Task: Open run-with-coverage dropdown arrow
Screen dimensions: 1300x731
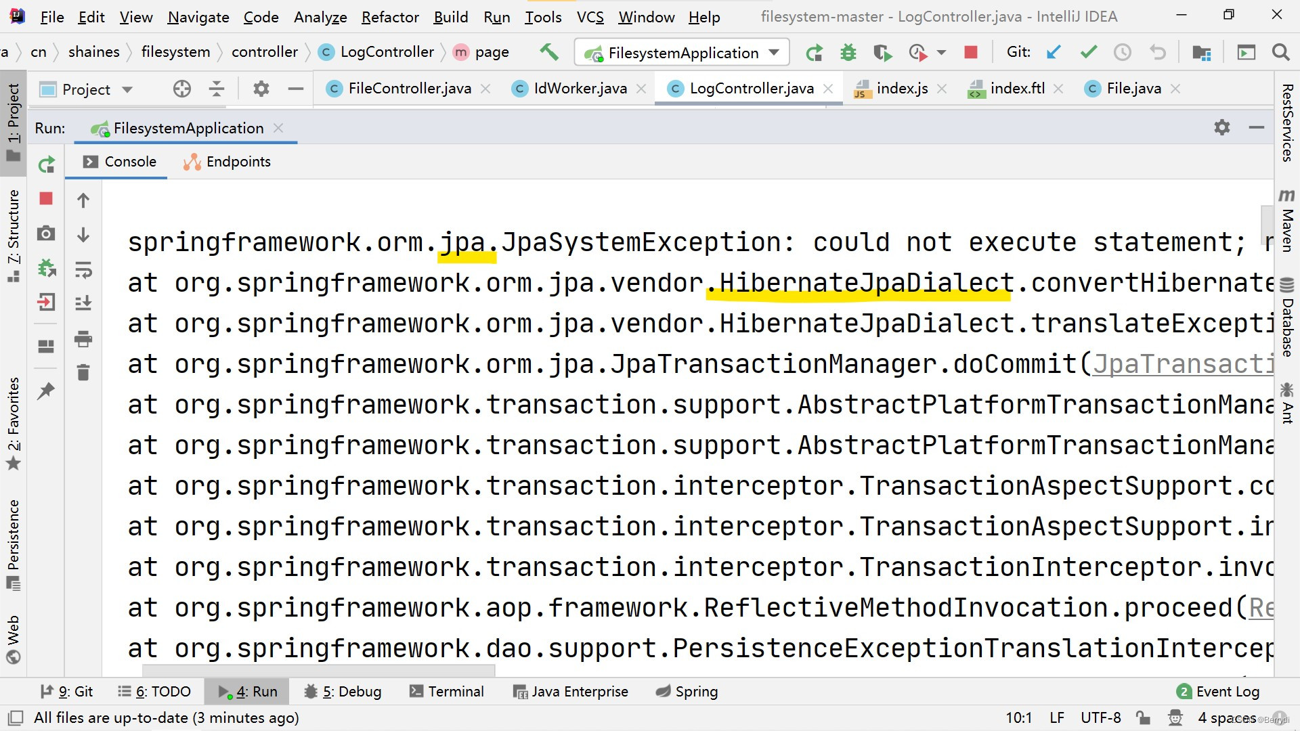Action: [941, 52]
